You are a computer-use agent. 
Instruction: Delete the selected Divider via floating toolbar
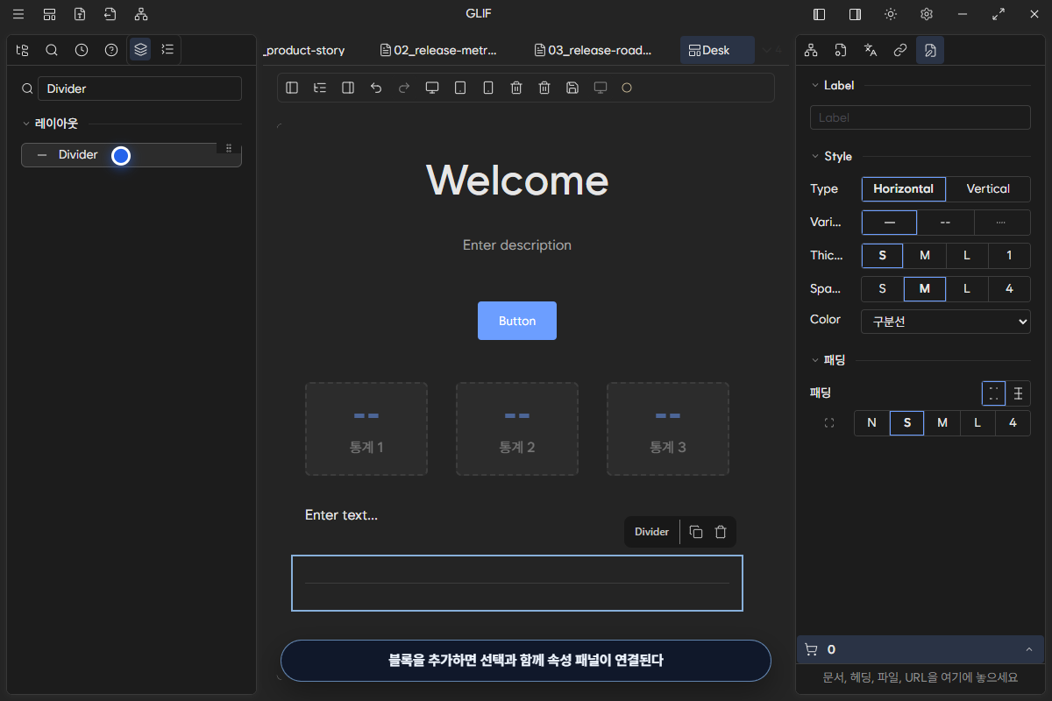click(x=721, y=532)
